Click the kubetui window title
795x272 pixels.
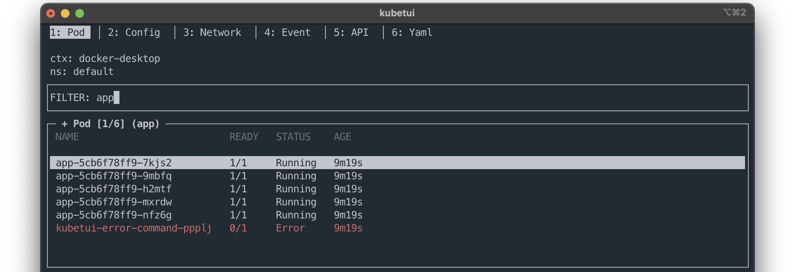(x=397, y=13)
